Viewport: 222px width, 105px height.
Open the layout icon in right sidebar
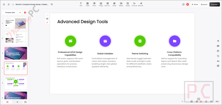click(x=218, y=51)
